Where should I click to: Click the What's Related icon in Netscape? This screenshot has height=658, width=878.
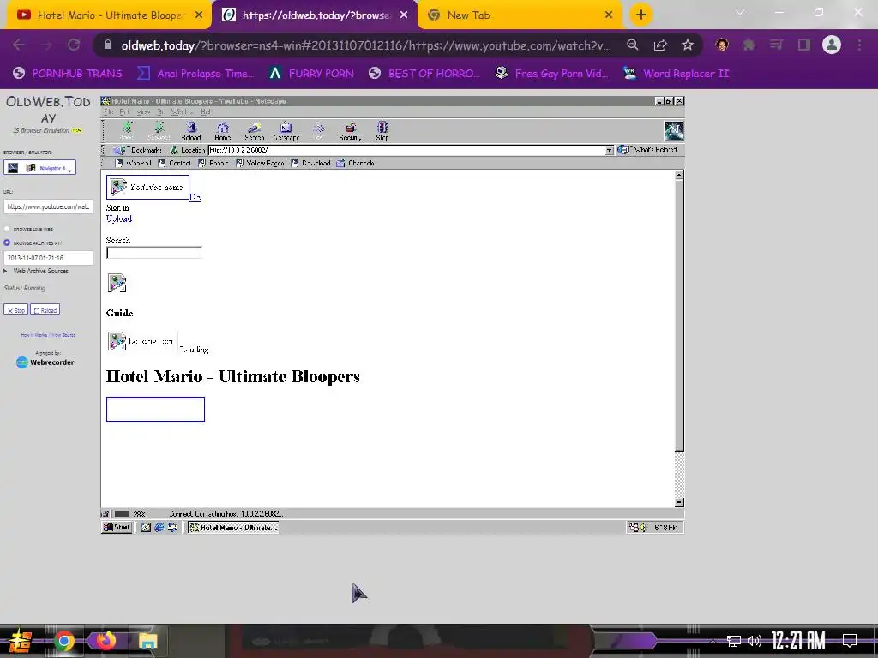(623, 149)
